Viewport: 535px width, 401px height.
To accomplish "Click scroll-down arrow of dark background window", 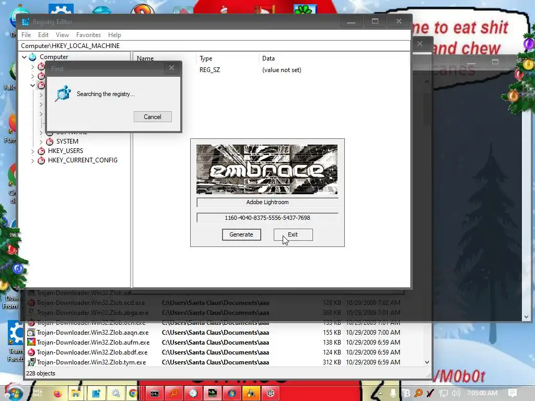I will 526,317.
